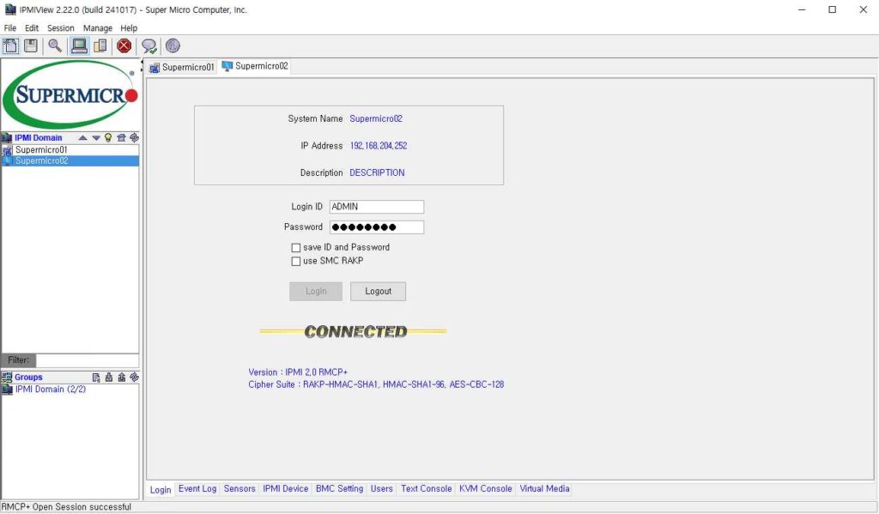Open the Manage menu

tap(98, 28)
